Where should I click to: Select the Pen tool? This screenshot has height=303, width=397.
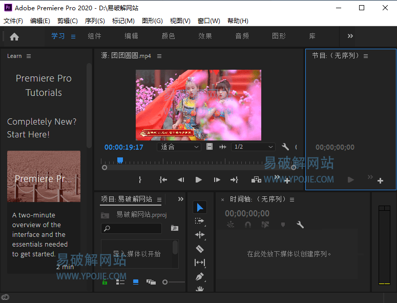199,276
